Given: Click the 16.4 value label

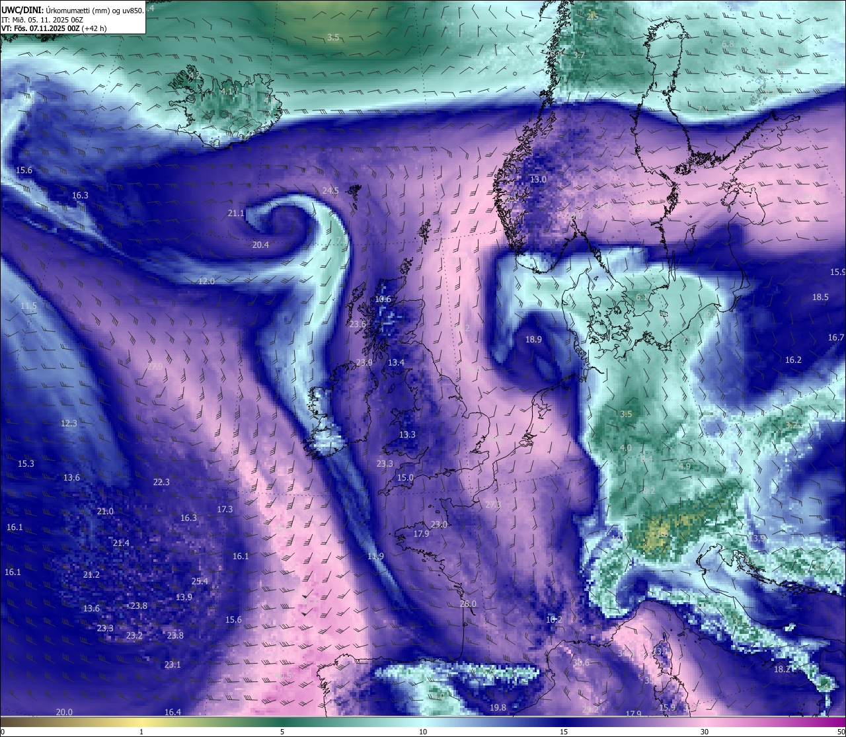Looking at the screenshot, I should point(173,712).
